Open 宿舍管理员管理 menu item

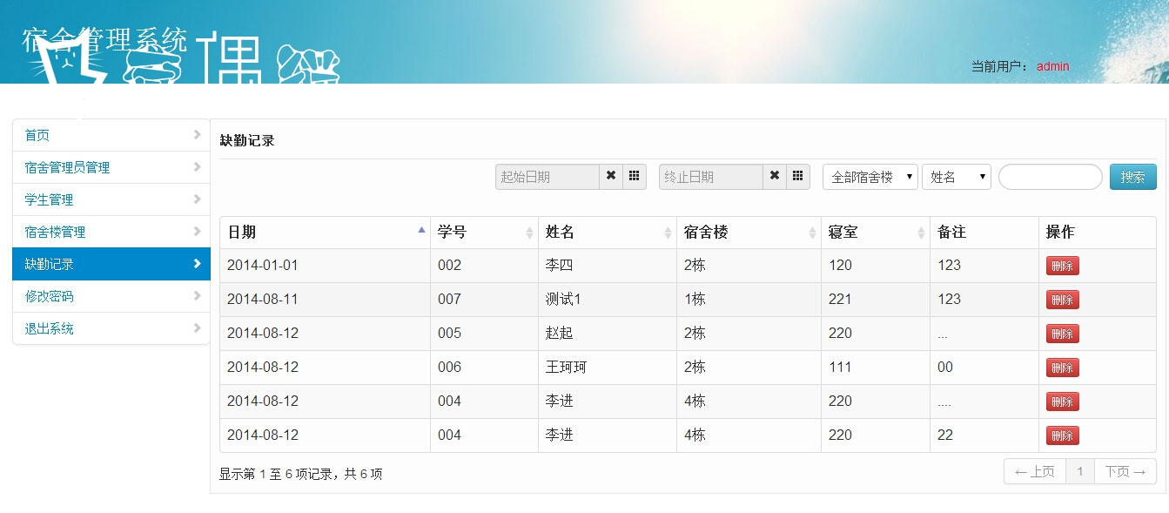[x=111, y=167]
